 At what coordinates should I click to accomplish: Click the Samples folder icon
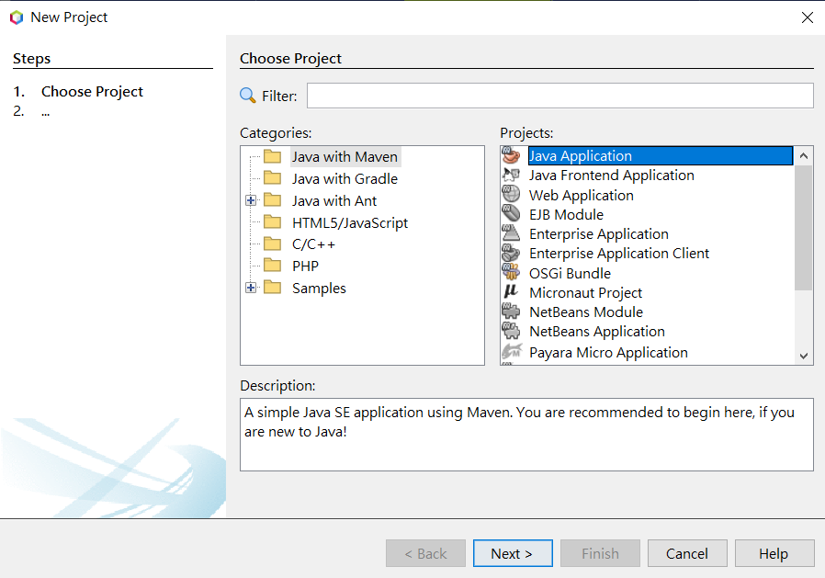tap(273, 288)
